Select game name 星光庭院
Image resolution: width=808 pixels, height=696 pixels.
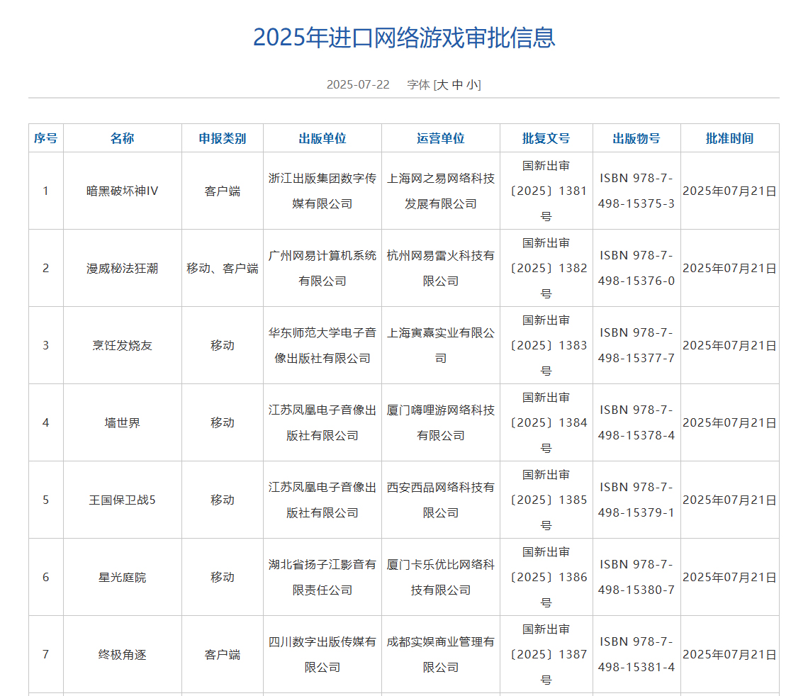[x=122, y=578]
